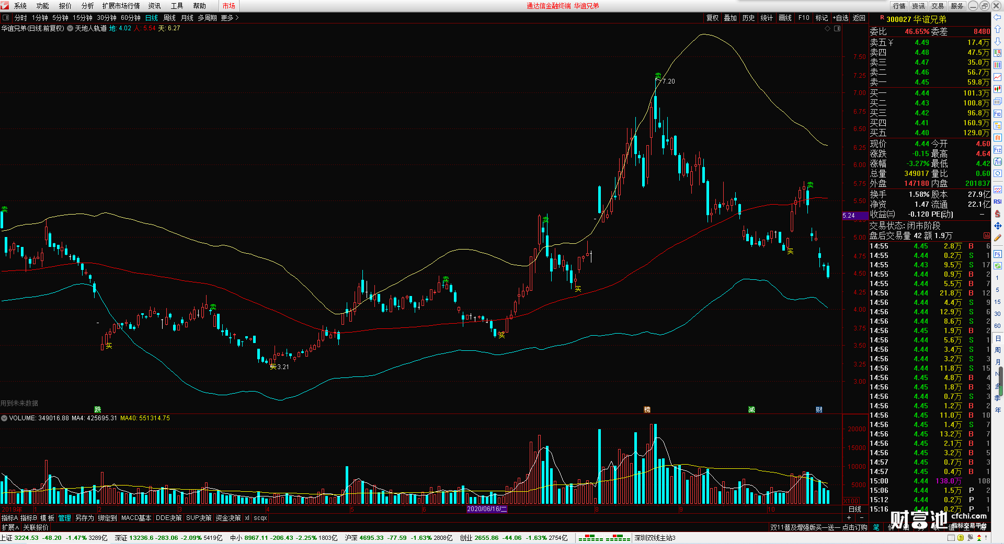
Task: Select the 15分钟 period
Action: coord(83,18)
